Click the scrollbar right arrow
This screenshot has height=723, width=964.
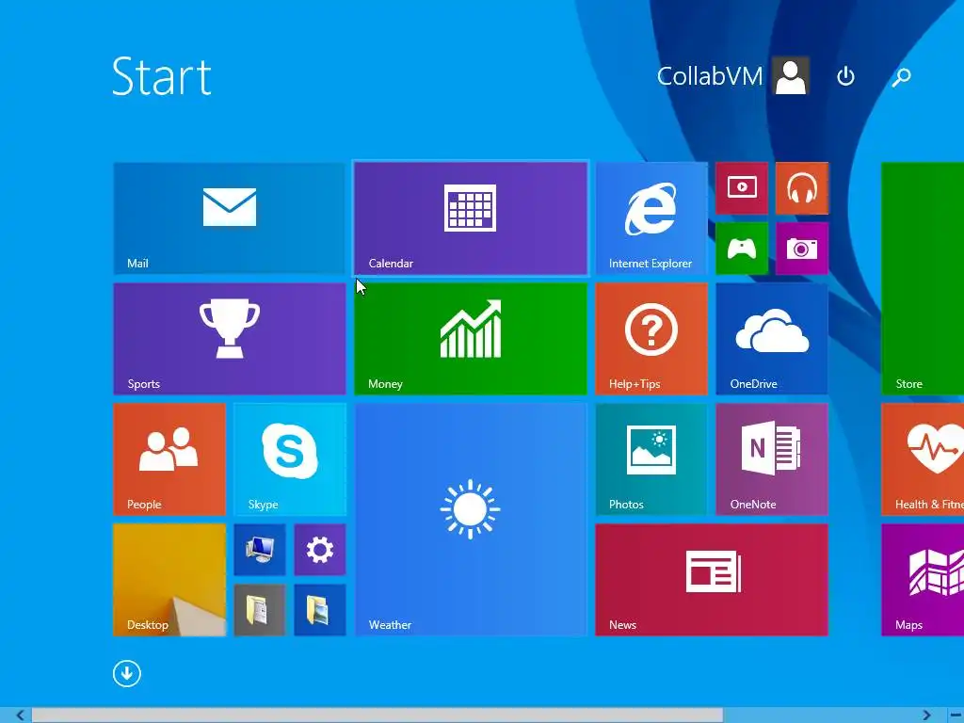click(926, 715)
